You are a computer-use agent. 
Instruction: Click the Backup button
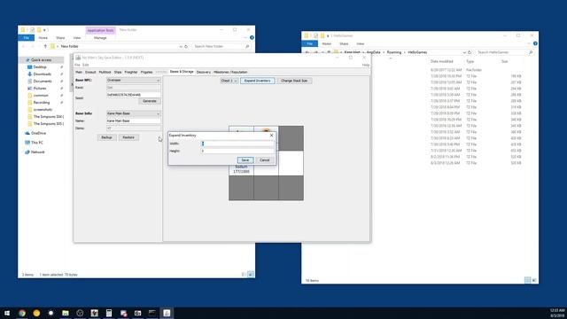(106, 137)
